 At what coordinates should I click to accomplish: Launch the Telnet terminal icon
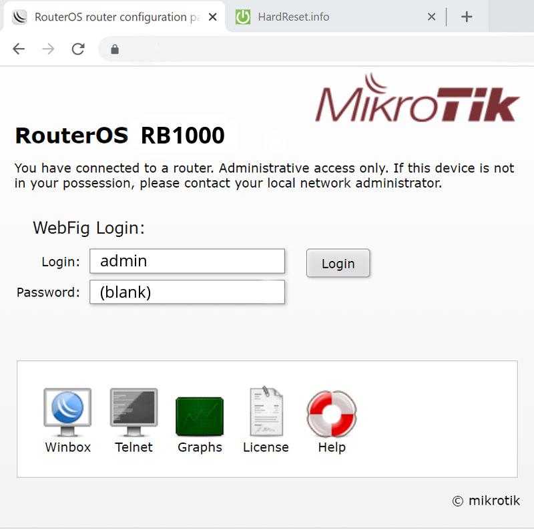click(134, 412)
